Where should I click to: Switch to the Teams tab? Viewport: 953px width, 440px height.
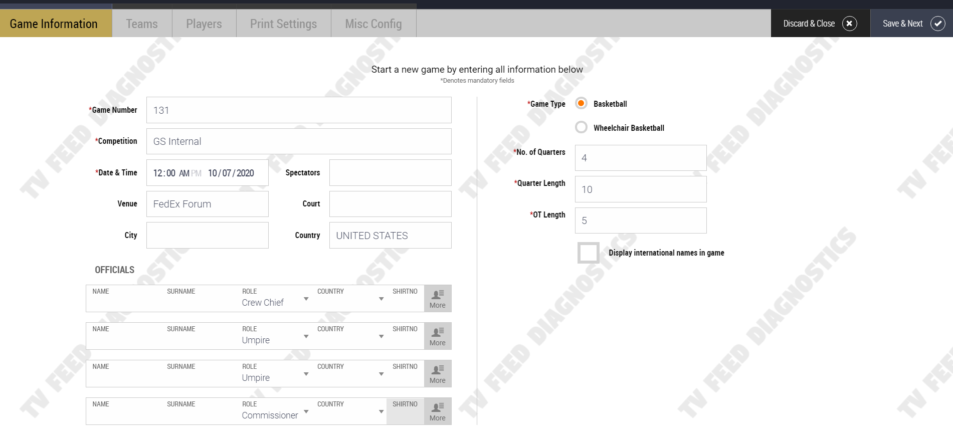[142, 24]
